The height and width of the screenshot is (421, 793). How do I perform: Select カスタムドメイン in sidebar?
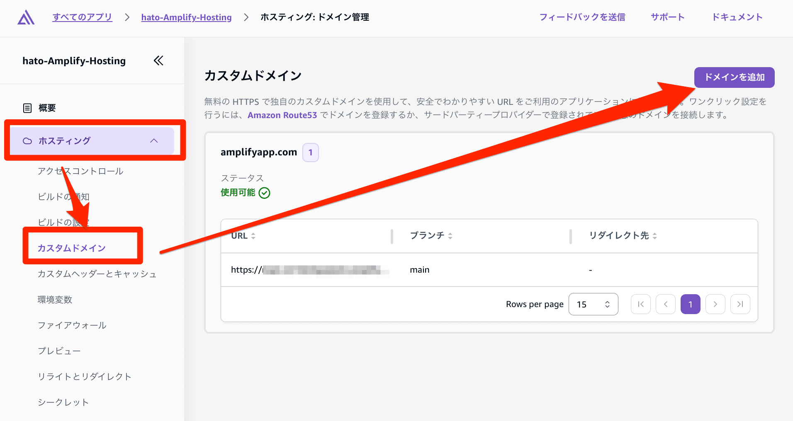tap(72, 248)
